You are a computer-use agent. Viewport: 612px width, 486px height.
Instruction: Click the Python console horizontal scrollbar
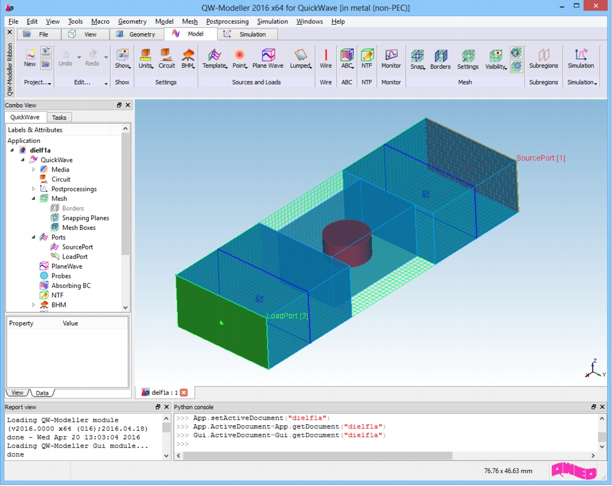tap(317, 456)
